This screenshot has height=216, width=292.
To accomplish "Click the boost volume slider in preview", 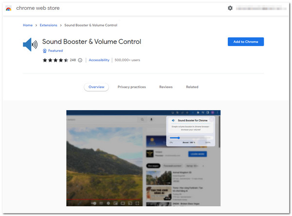I will 190,138.
